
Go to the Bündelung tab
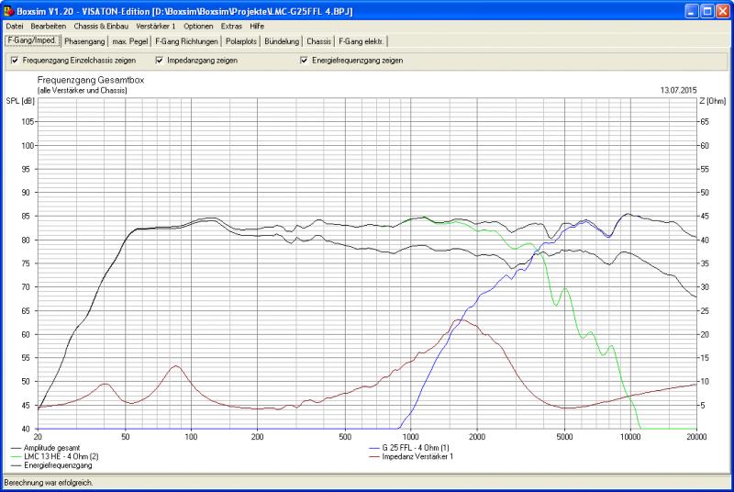pyautogui.click(x=282, y=41)
